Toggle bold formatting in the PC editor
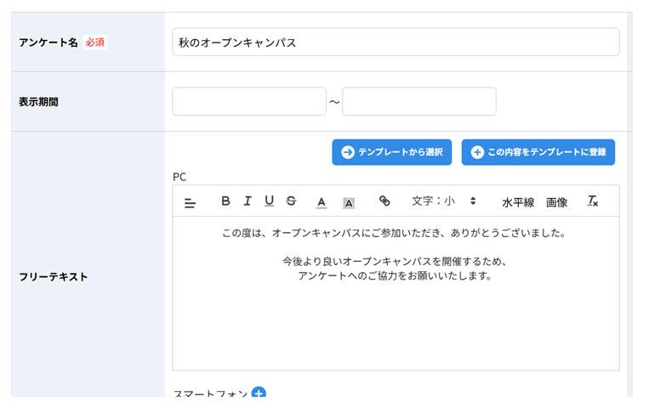 [225, 201]
